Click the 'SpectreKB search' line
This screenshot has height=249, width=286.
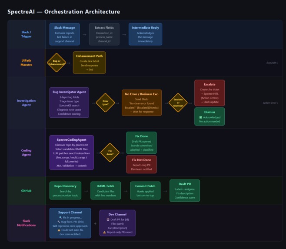tap(69, 106)
